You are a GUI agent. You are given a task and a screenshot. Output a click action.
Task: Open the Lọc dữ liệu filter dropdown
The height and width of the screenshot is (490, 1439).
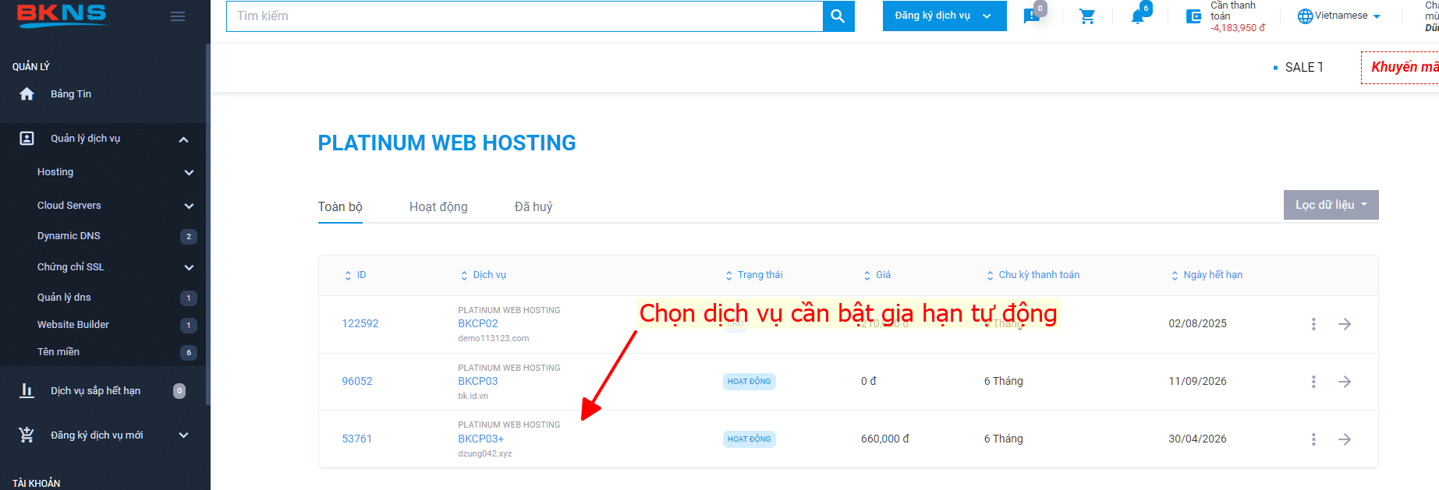tap(1331, 205)
